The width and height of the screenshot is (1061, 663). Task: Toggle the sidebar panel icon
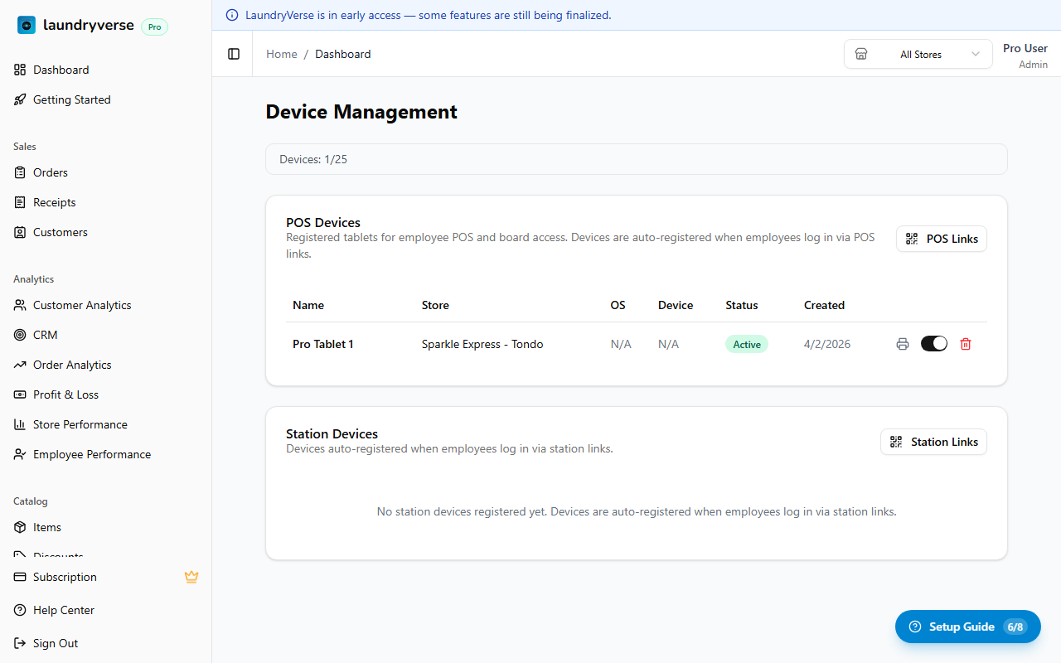pos(234,54)
